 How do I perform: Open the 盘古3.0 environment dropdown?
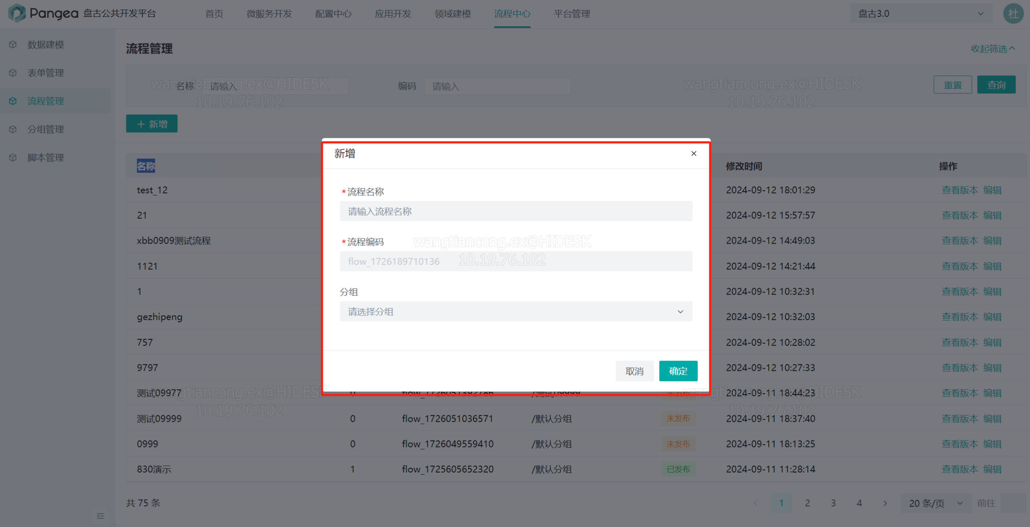pyautogui.click(x=921, y=13)
